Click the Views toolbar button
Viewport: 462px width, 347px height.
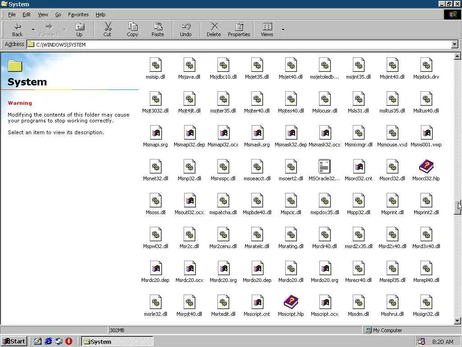[267, 29]
